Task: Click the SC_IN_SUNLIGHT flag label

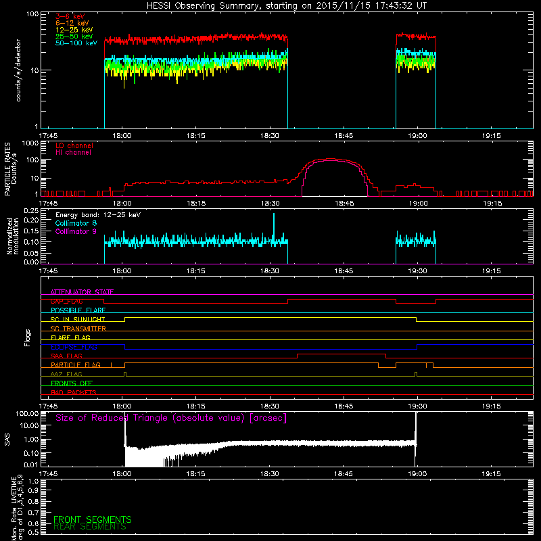Action: tap(78, 319)
